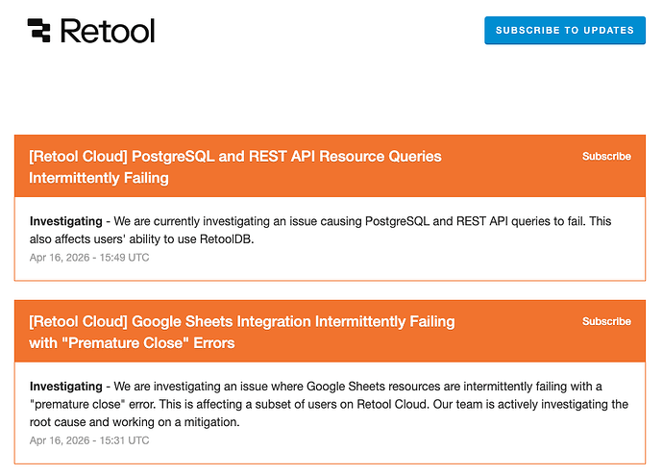Screen dimensions: 663x476
Task: Click the Retool wordmark text
Action: [x=107, y=31]
